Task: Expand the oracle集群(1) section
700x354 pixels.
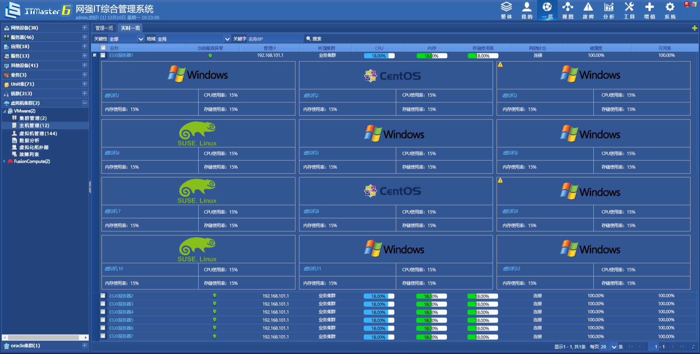Action: [x=85, y=346]
